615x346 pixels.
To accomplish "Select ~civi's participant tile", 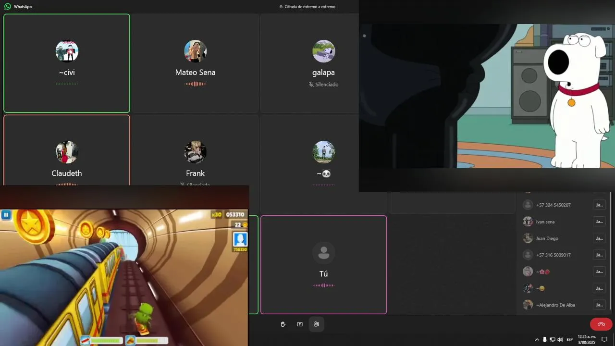I will pos(67,63).
